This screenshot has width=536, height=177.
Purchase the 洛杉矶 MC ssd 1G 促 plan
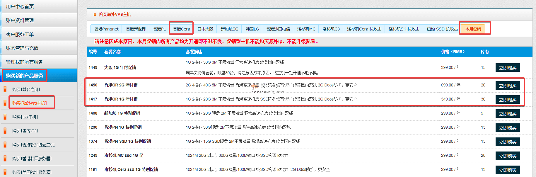[x=507, y=156]
